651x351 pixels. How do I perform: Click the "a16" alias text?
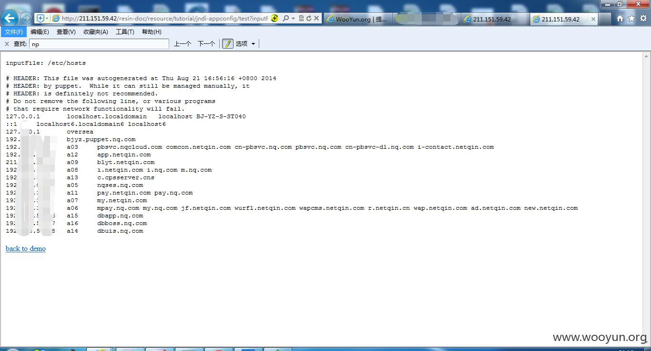click(x=72, y=223)
